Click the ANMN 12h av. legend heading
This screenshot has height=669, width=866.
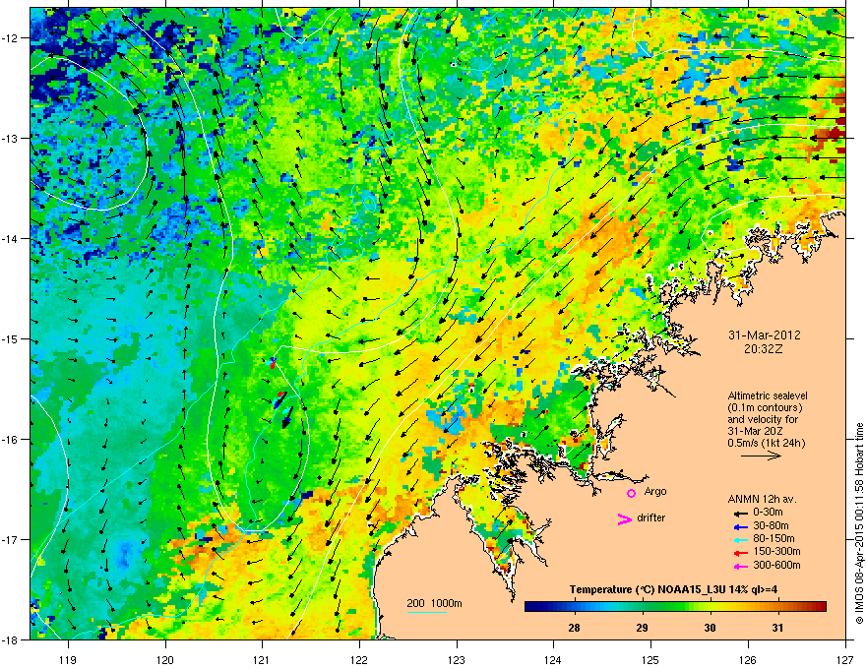tap(762, 499)
